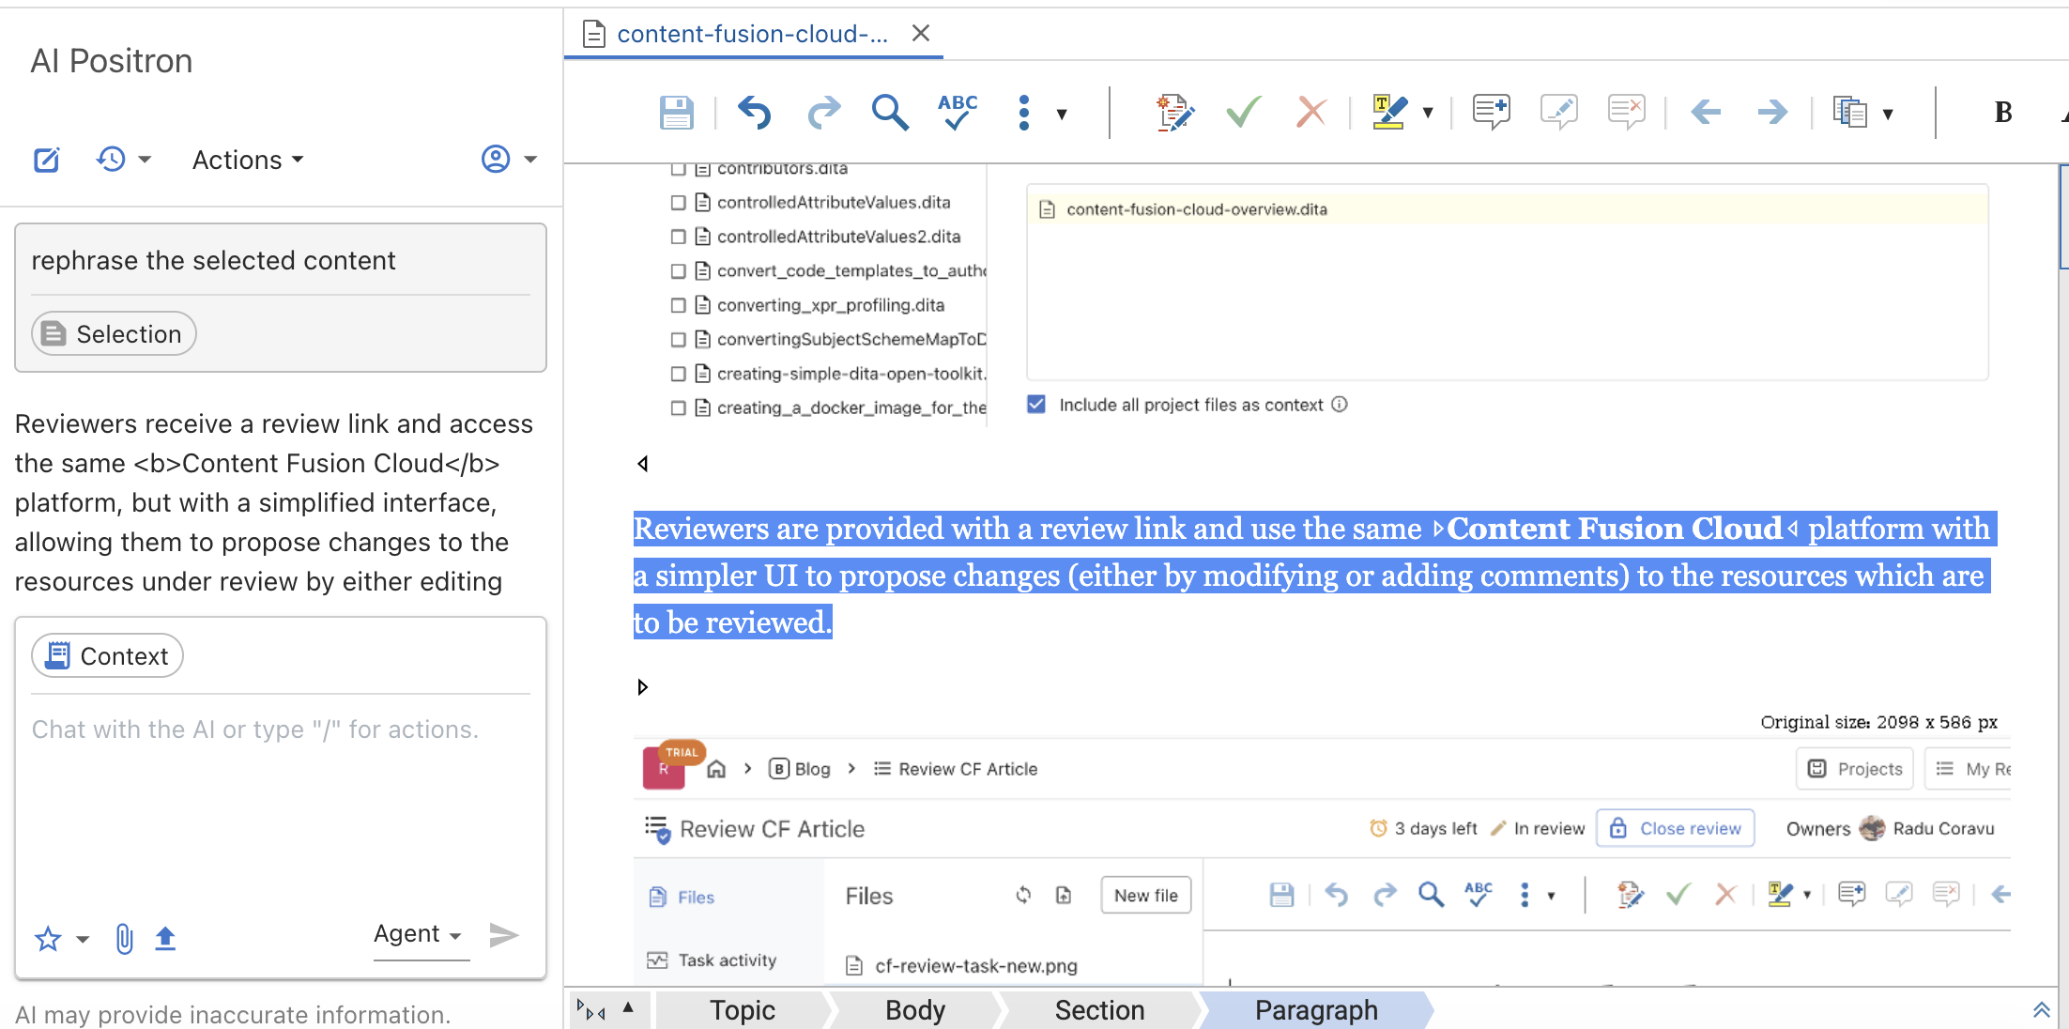Add comment using speech bubble plus icon

pyautogui.click(x=1491, y=113)
